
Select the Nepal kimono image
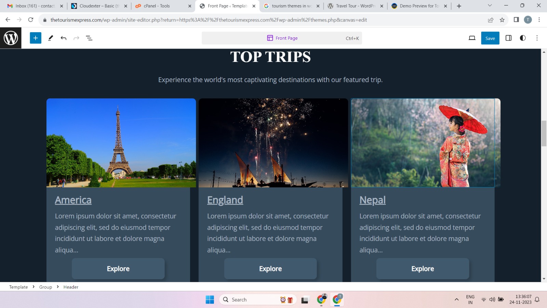pos(423,143)
